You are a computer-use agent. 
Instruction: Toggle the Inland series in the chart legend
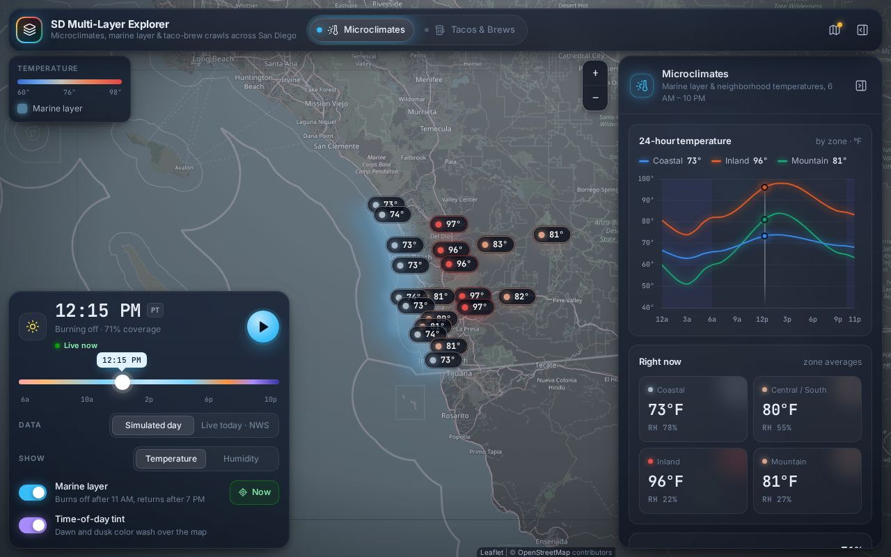[739, 161]
